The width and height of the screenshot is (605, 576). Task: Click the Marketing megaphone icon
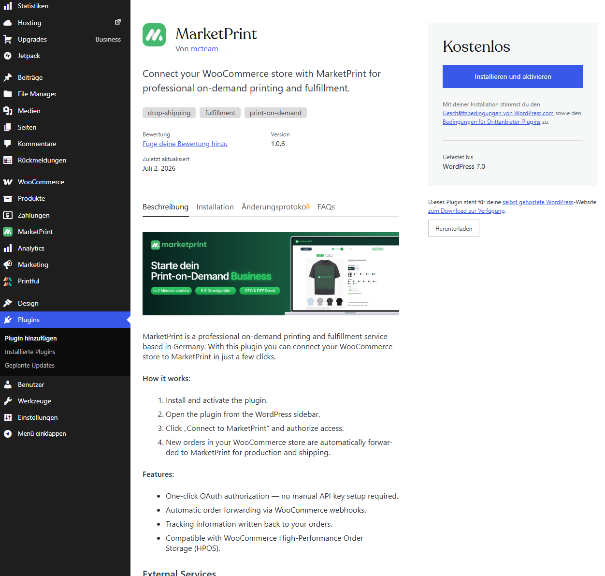[x=8, y=265]
